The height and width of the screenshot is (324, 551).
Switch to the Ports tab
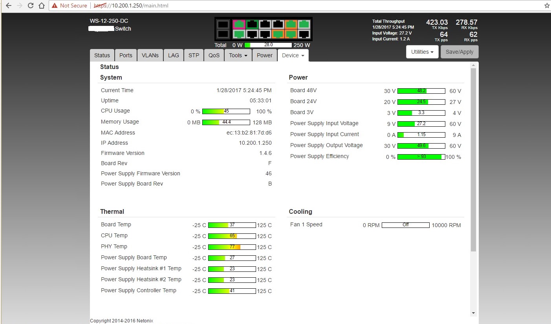click(126, 55)
